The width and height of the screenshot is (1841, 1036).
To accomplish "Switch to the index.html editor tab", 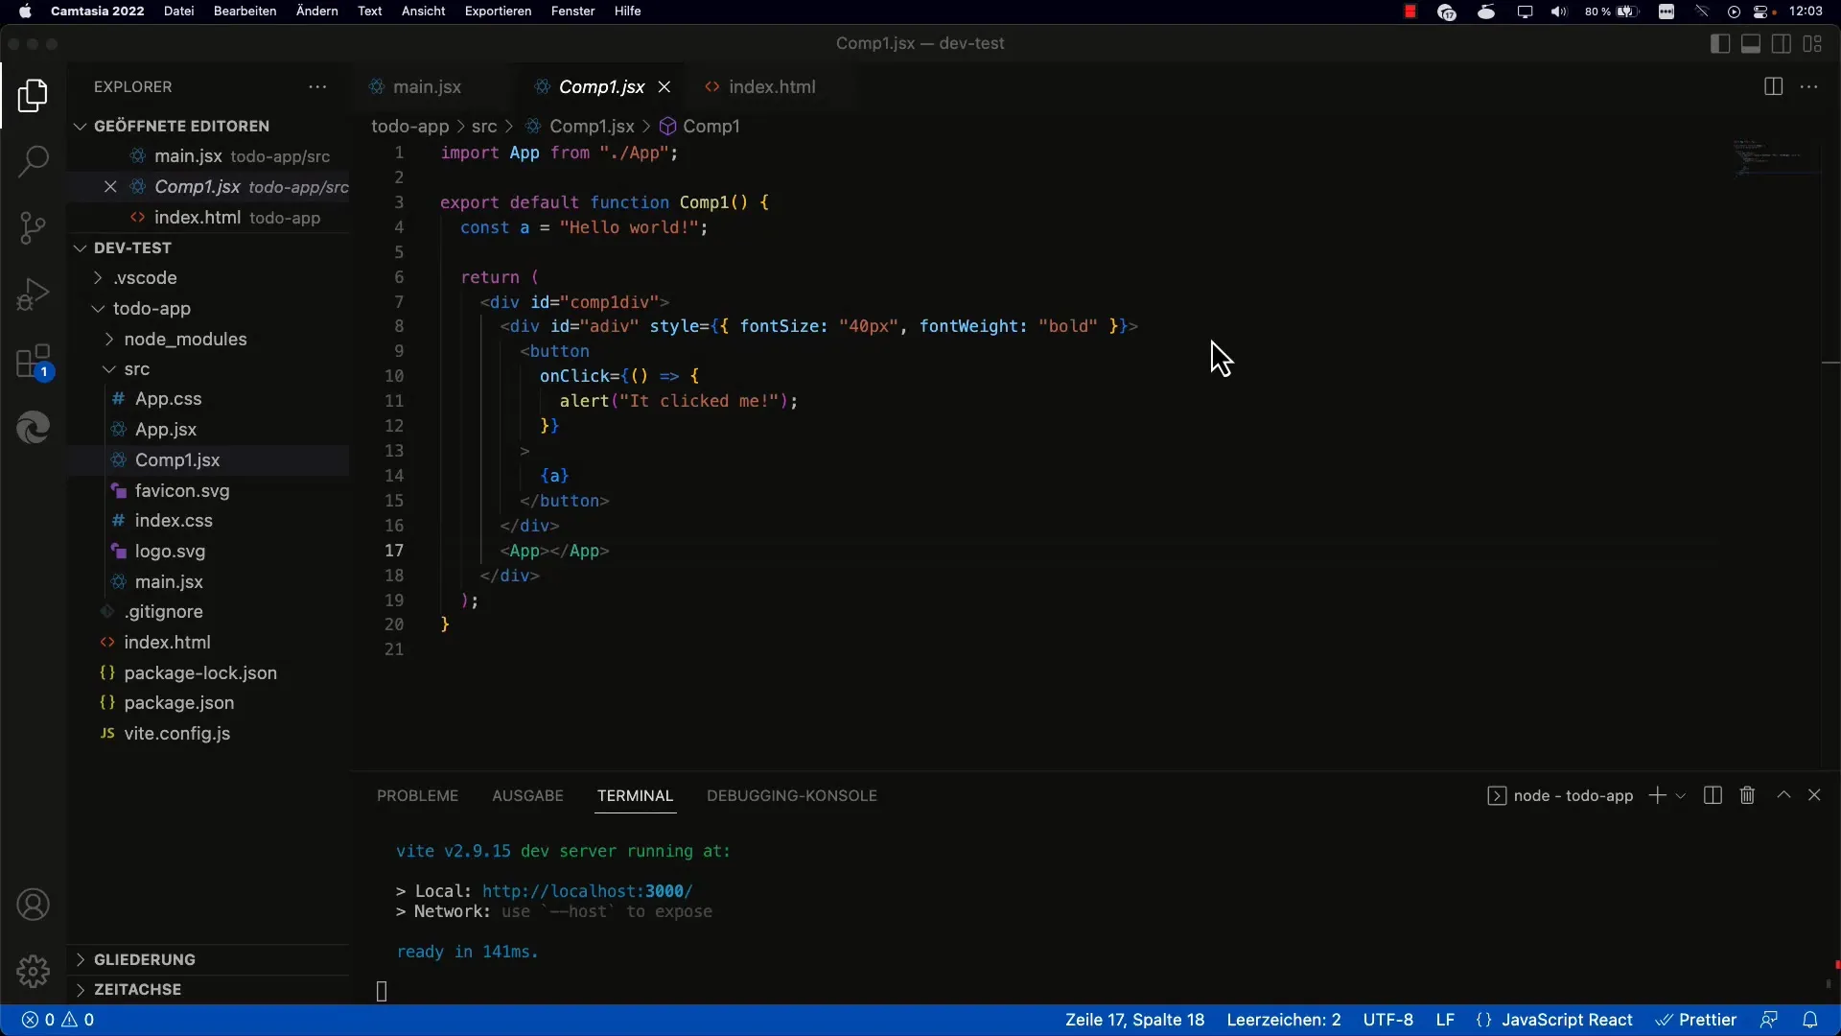I will tap(772, 86).
